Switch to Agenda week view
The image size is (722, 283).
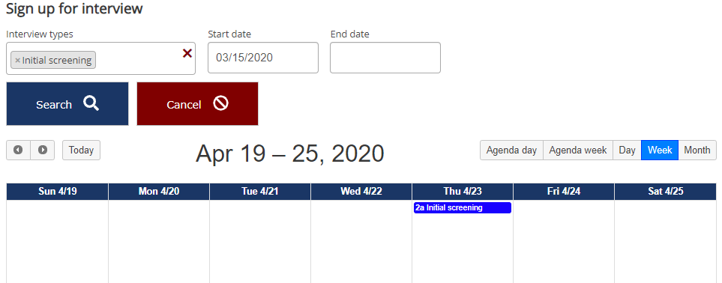coord(578,150)
